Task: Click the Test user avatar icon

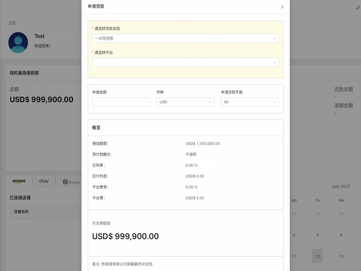Action: (x=18, y=43)
